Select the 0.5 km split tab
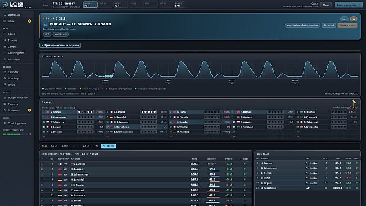The image size is (366, 206). coord(54,146)
